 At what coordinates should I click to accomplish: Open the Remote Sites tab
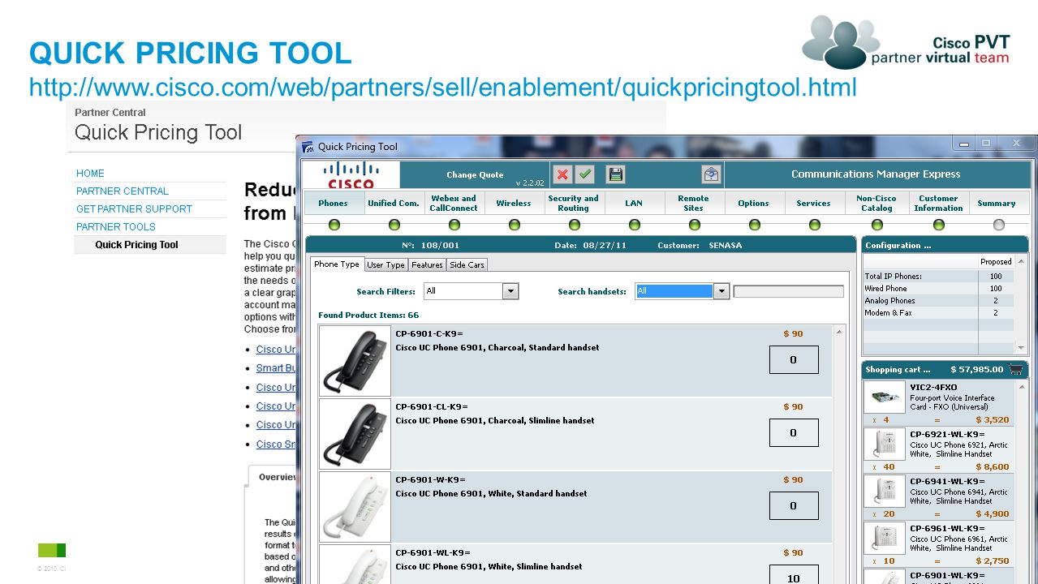coord(694,203)
